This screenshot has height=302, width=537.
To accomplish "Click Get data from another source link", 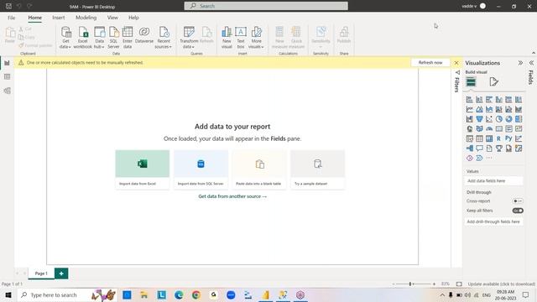I will click(x=232, y=196).
